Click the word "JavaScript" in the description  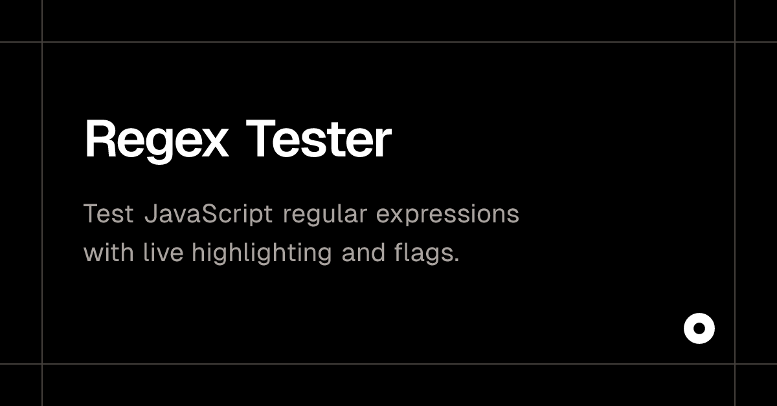pos(208,214)
